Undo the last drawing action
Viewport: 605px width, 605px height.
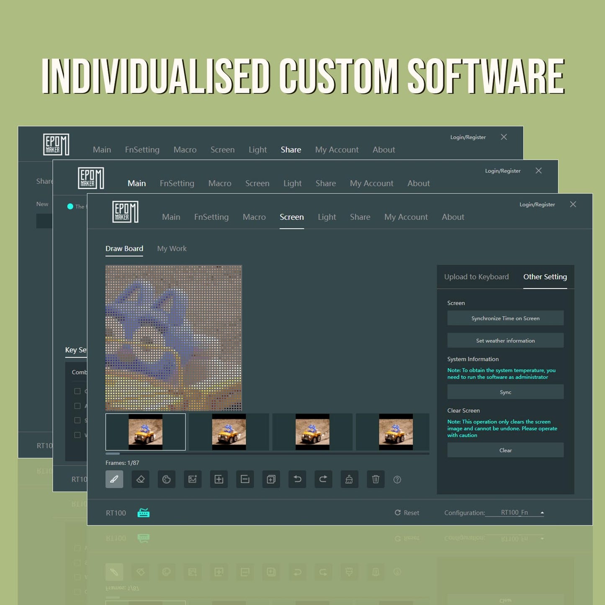[x=297, y=479]
